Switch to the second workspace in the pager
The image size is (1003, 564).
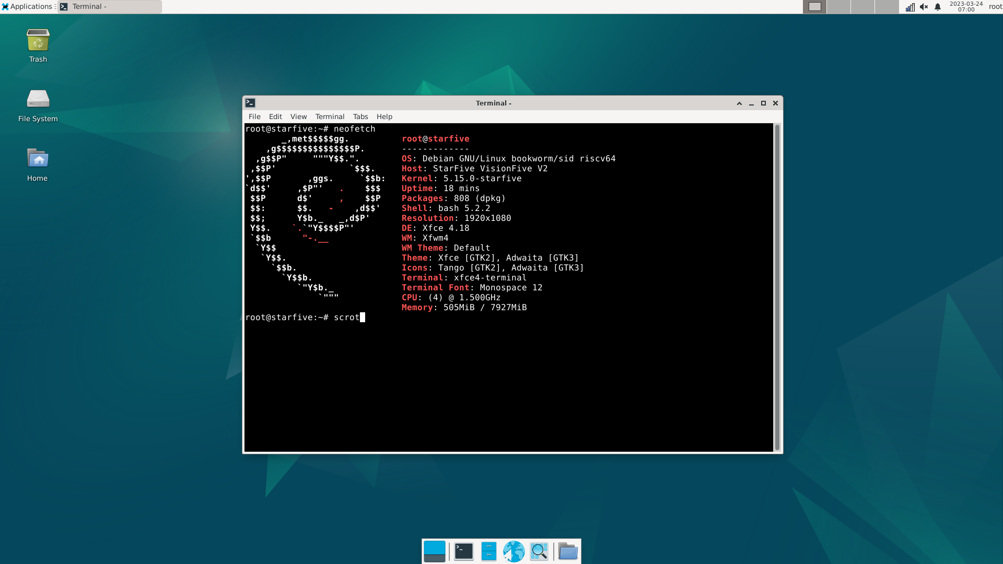tap(838, 7)
